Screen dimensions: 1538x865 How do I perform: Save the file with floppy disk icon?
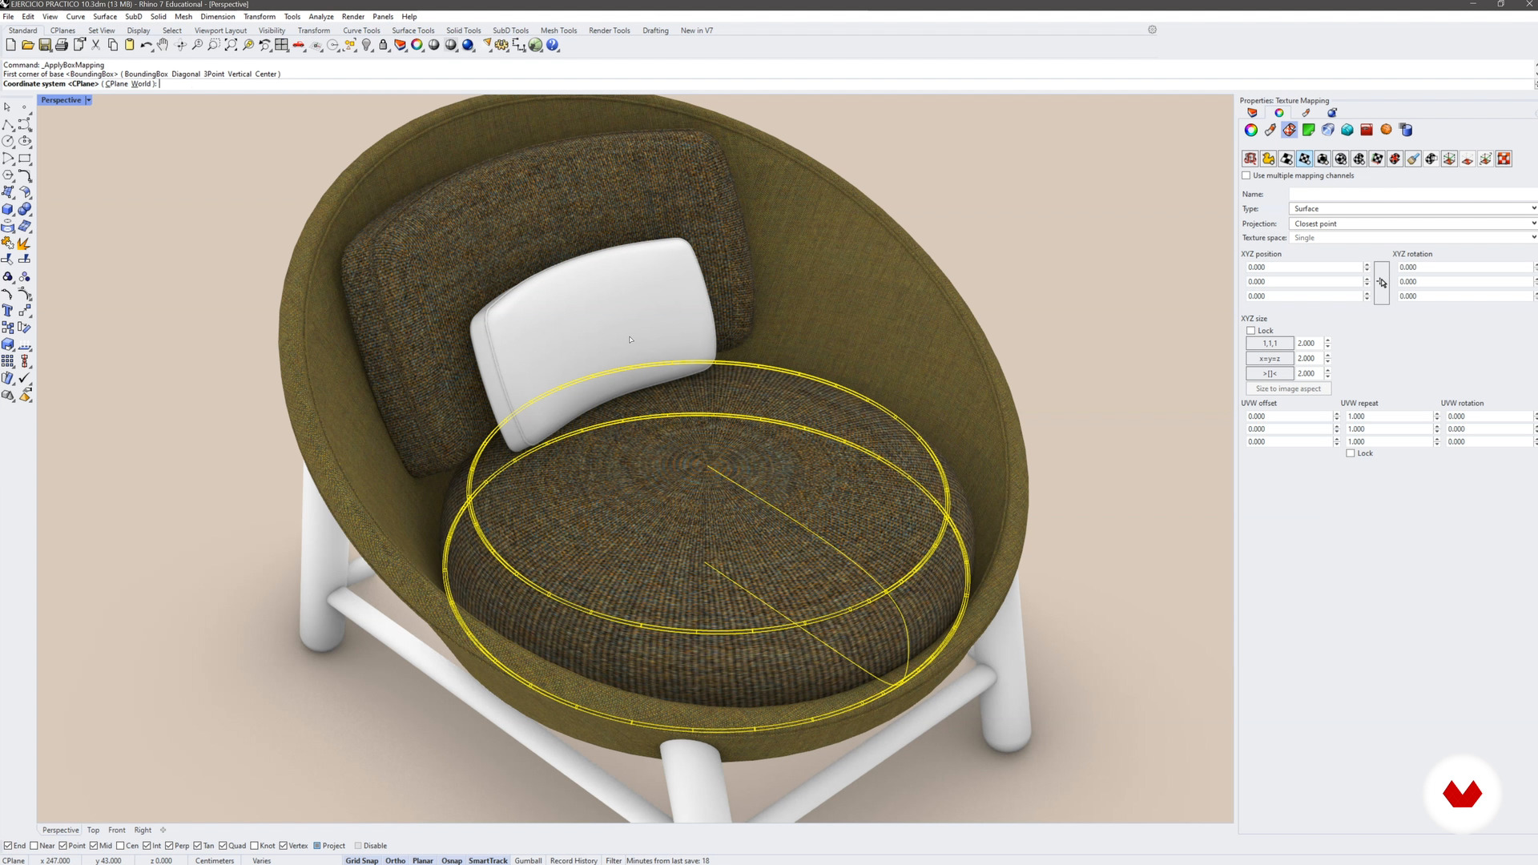tap(45, 46)
